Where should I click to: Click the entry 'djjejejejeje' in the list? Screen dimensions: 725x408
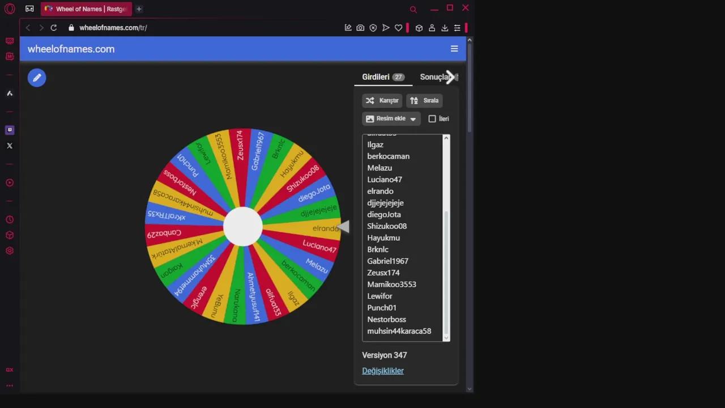386,203
